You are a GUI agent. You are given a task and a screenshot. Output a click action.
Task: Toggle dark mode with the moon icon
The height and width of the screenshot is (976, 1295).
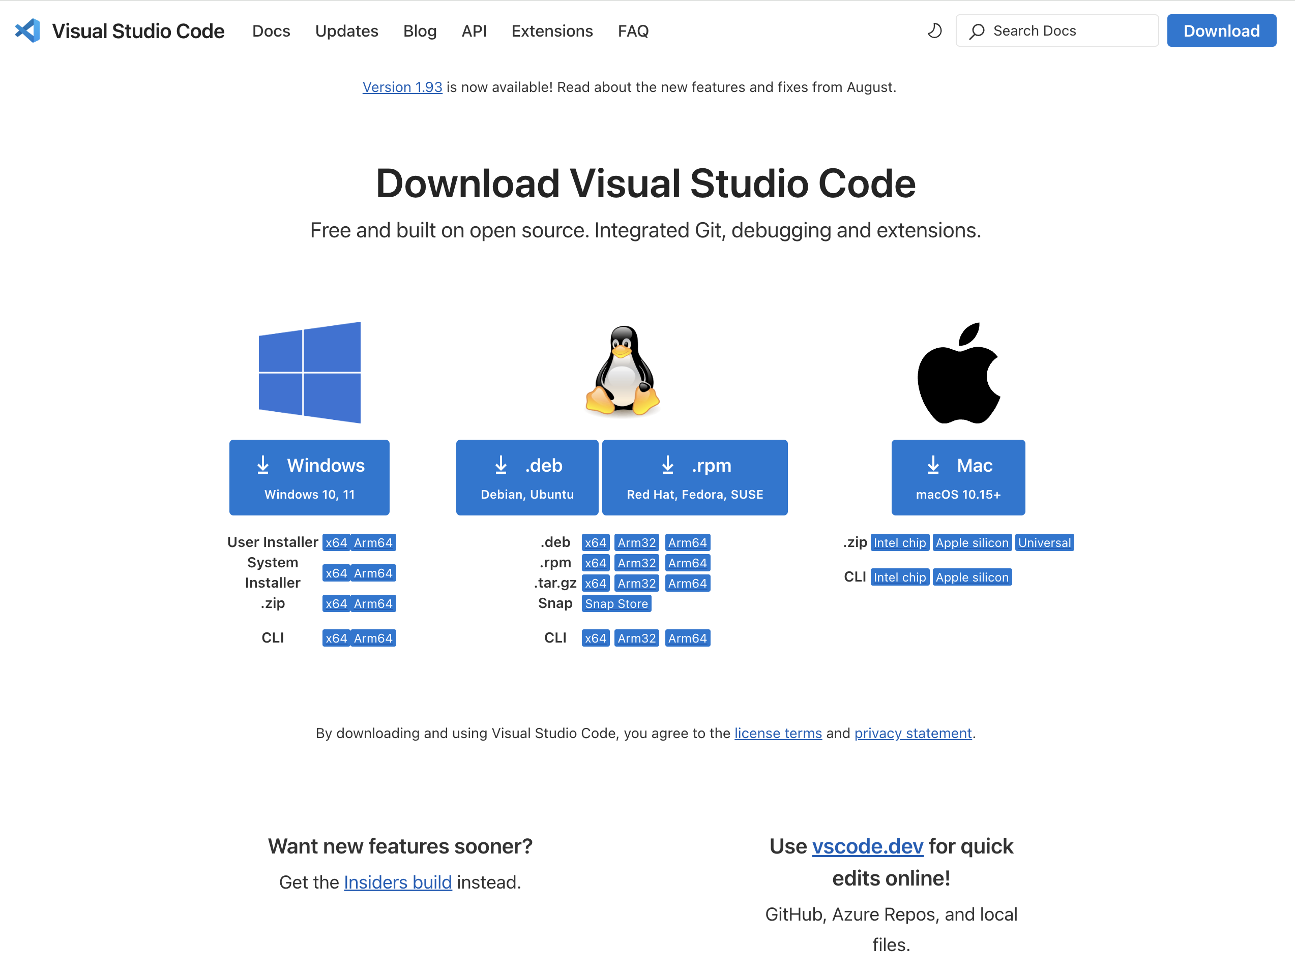pos(935,30)
